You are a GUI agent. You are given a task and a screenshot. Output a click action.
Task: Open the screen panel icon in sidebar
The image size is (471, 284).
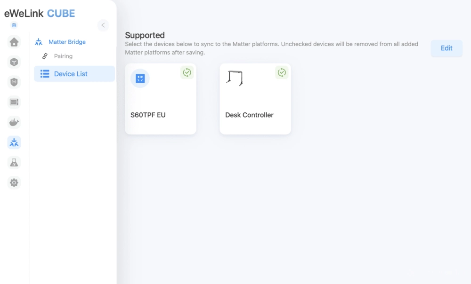pyautogui.click(x=14, y=102)
